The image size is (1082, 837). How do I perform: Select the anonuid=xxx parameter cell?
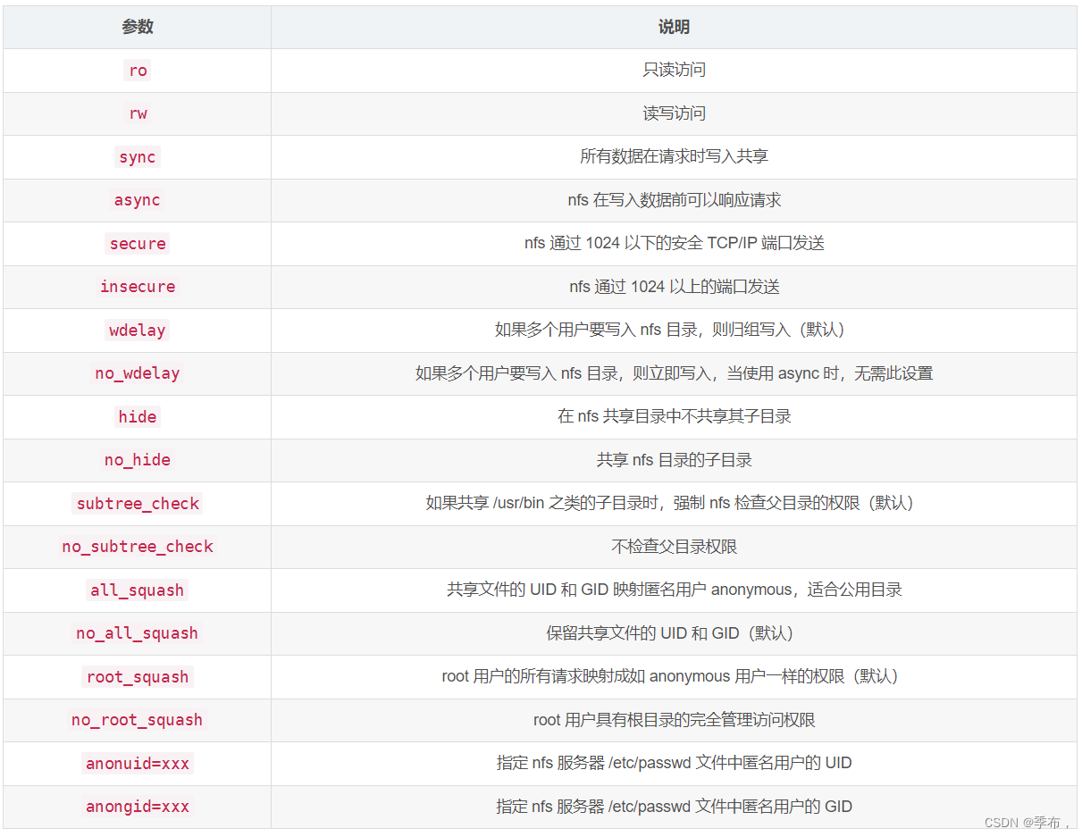138,764
